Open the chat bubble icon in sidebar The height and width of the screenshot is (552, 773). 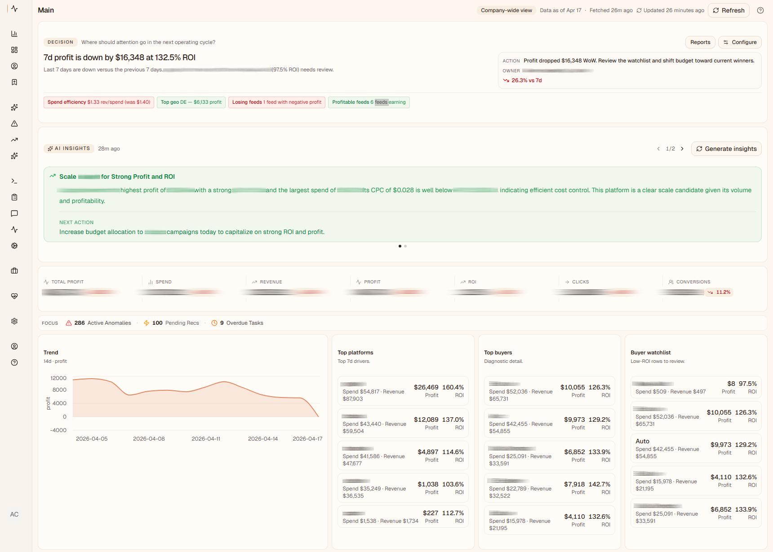(x=14, y=213)
